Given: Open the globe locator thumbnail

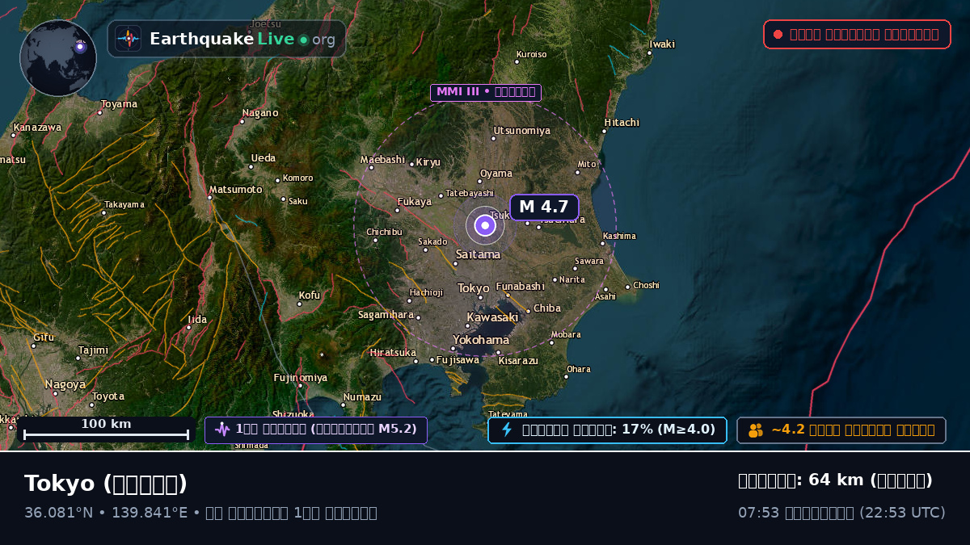Looking at the screenshot, I should click(x=58, y=58).
